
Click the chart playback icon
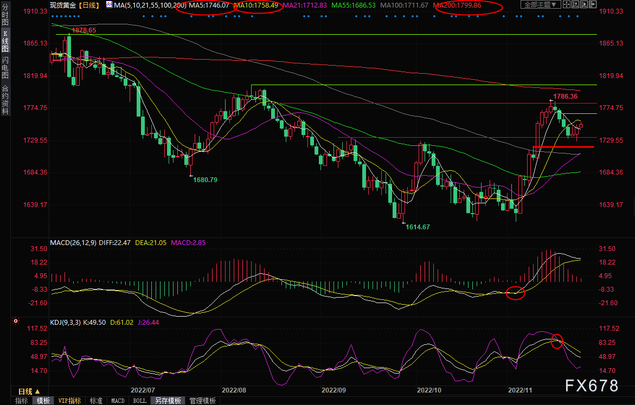click(585, 5)
